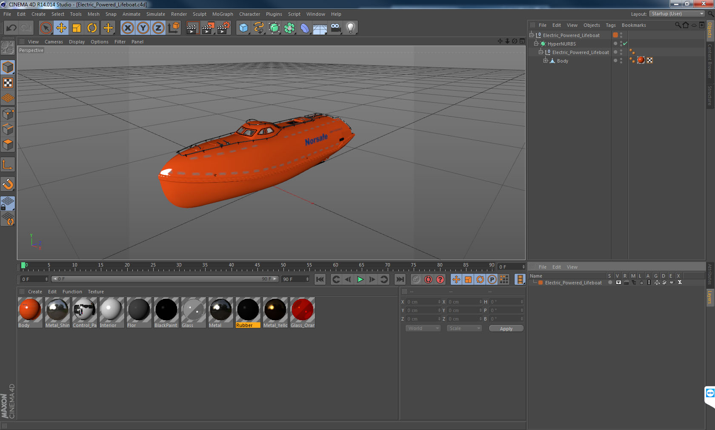This screenshot has height=430, width=715.
Task: Open the viewport Filter menu
Action: pyautogui.click(x=120, y=42)
